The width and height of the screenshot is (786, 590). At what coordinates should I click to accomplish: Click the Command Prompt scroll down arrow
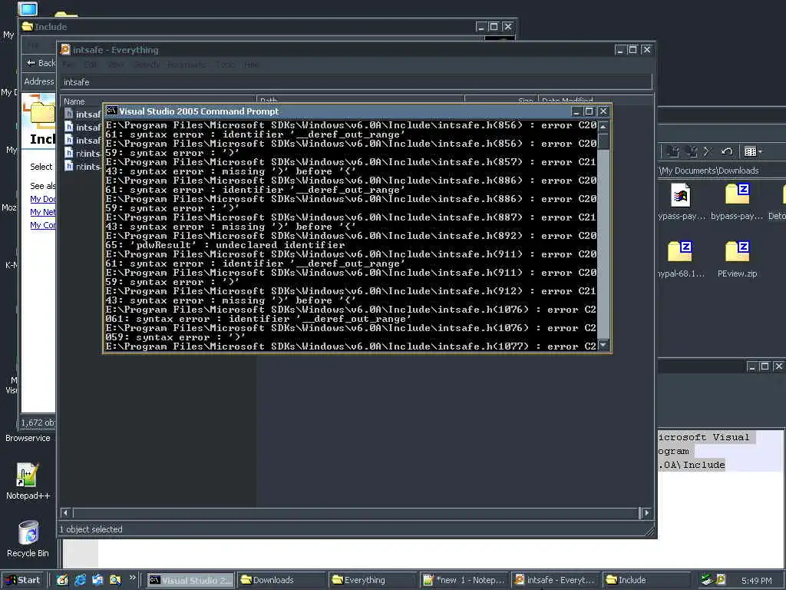point(603,345)
